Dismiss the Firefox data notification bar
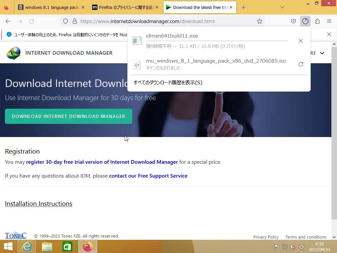The width and height of the screenshot is (337, 253). (x=329, y=34)
